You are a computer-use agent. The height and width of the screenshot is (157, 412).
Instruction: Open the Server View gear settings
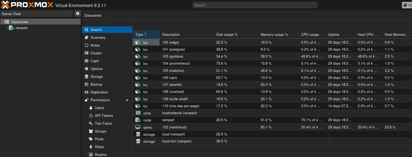78,13
